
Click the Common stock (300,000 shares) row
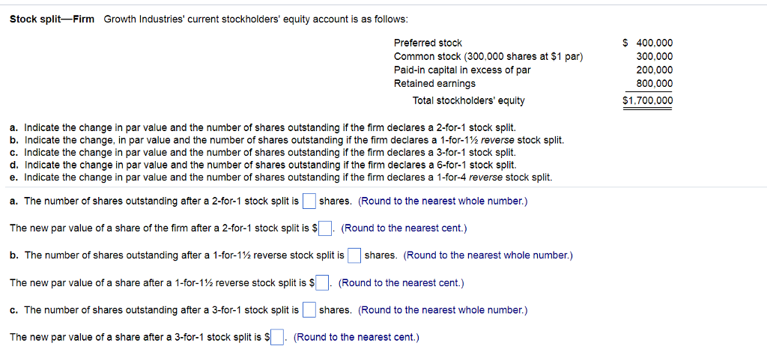click(533, 57)
